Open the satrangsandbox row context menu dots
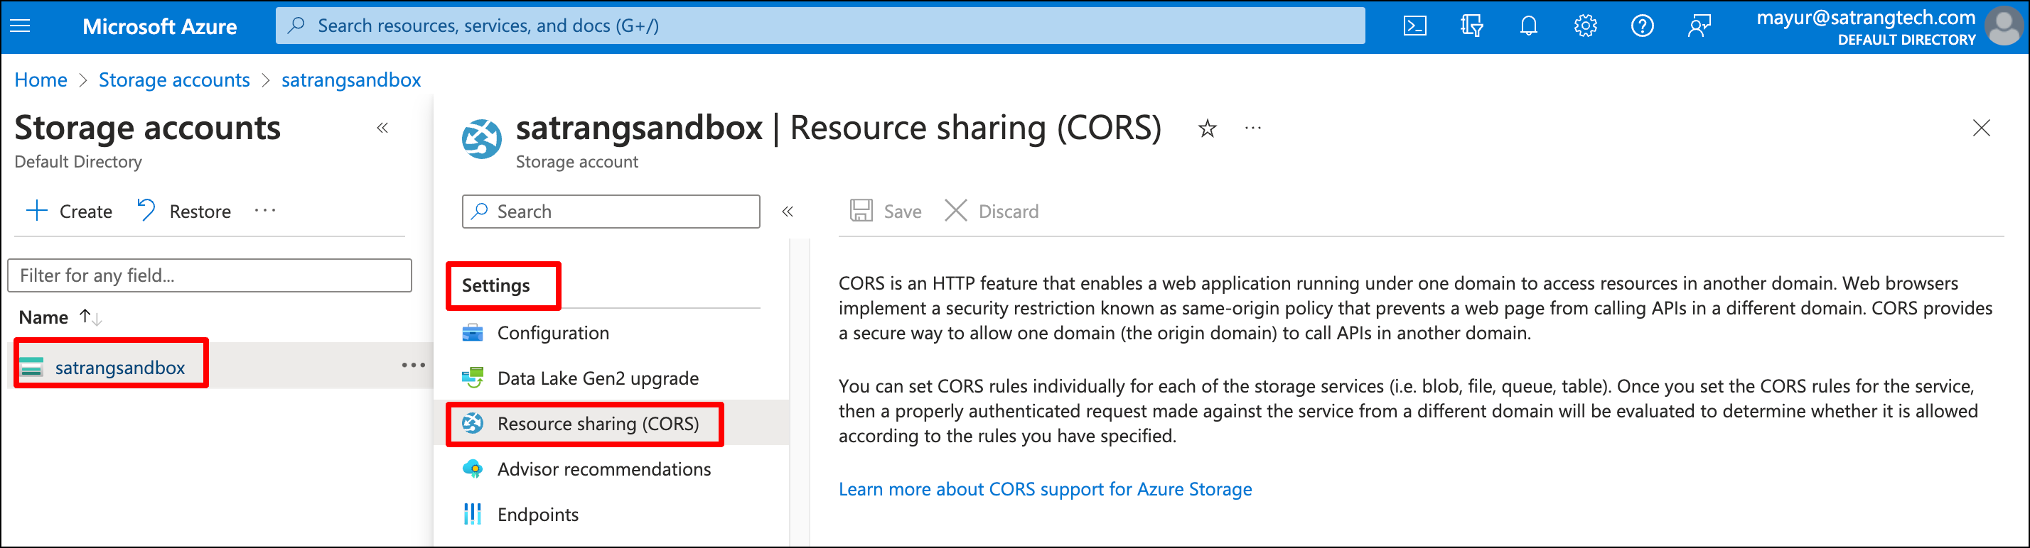The height and width of the screenshot is (548, 2030). (x=414, y=366)
